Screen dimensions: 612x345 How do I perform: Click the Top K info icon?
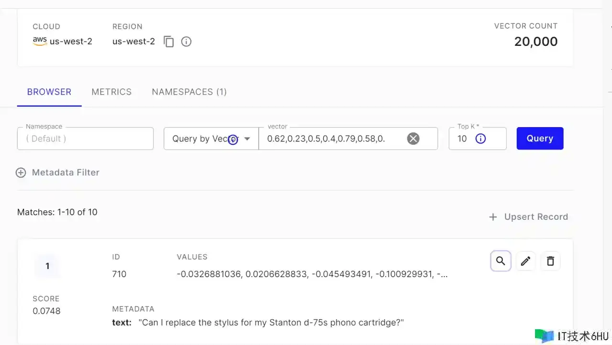(x=481, y=139)
